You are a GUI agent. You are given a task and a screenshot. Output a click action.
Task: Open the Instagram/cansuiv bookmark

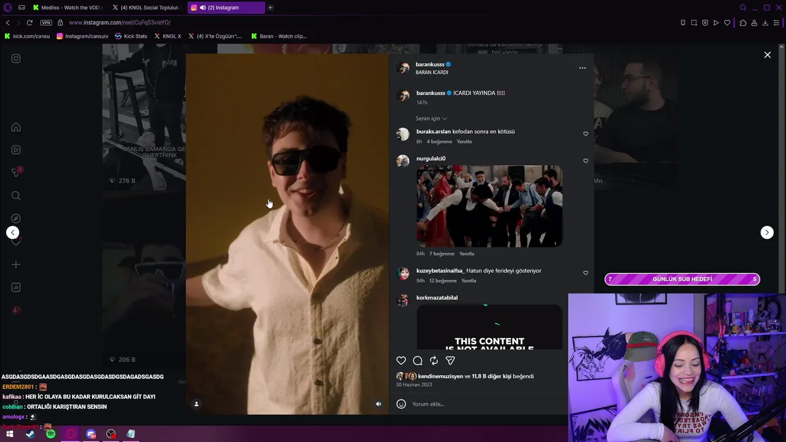point(82,36)
